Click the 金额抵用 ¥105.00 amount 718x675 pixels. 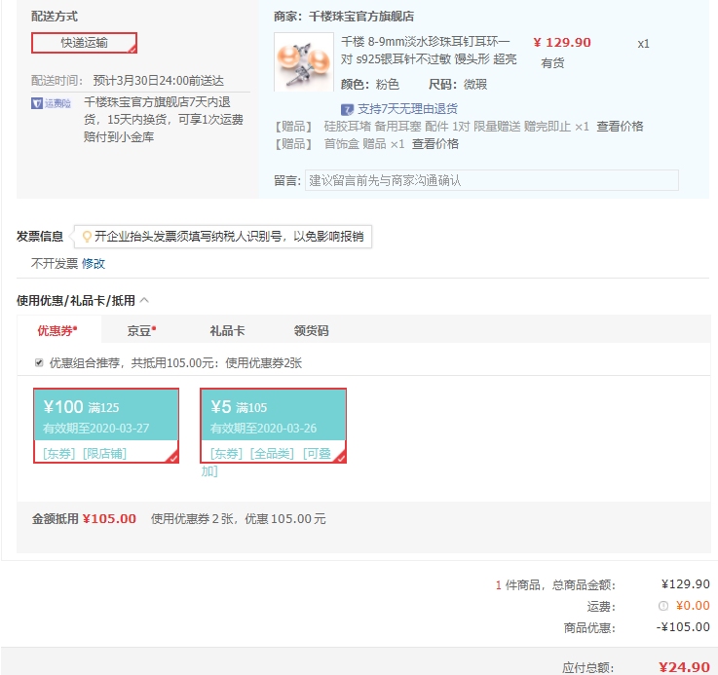109,519
